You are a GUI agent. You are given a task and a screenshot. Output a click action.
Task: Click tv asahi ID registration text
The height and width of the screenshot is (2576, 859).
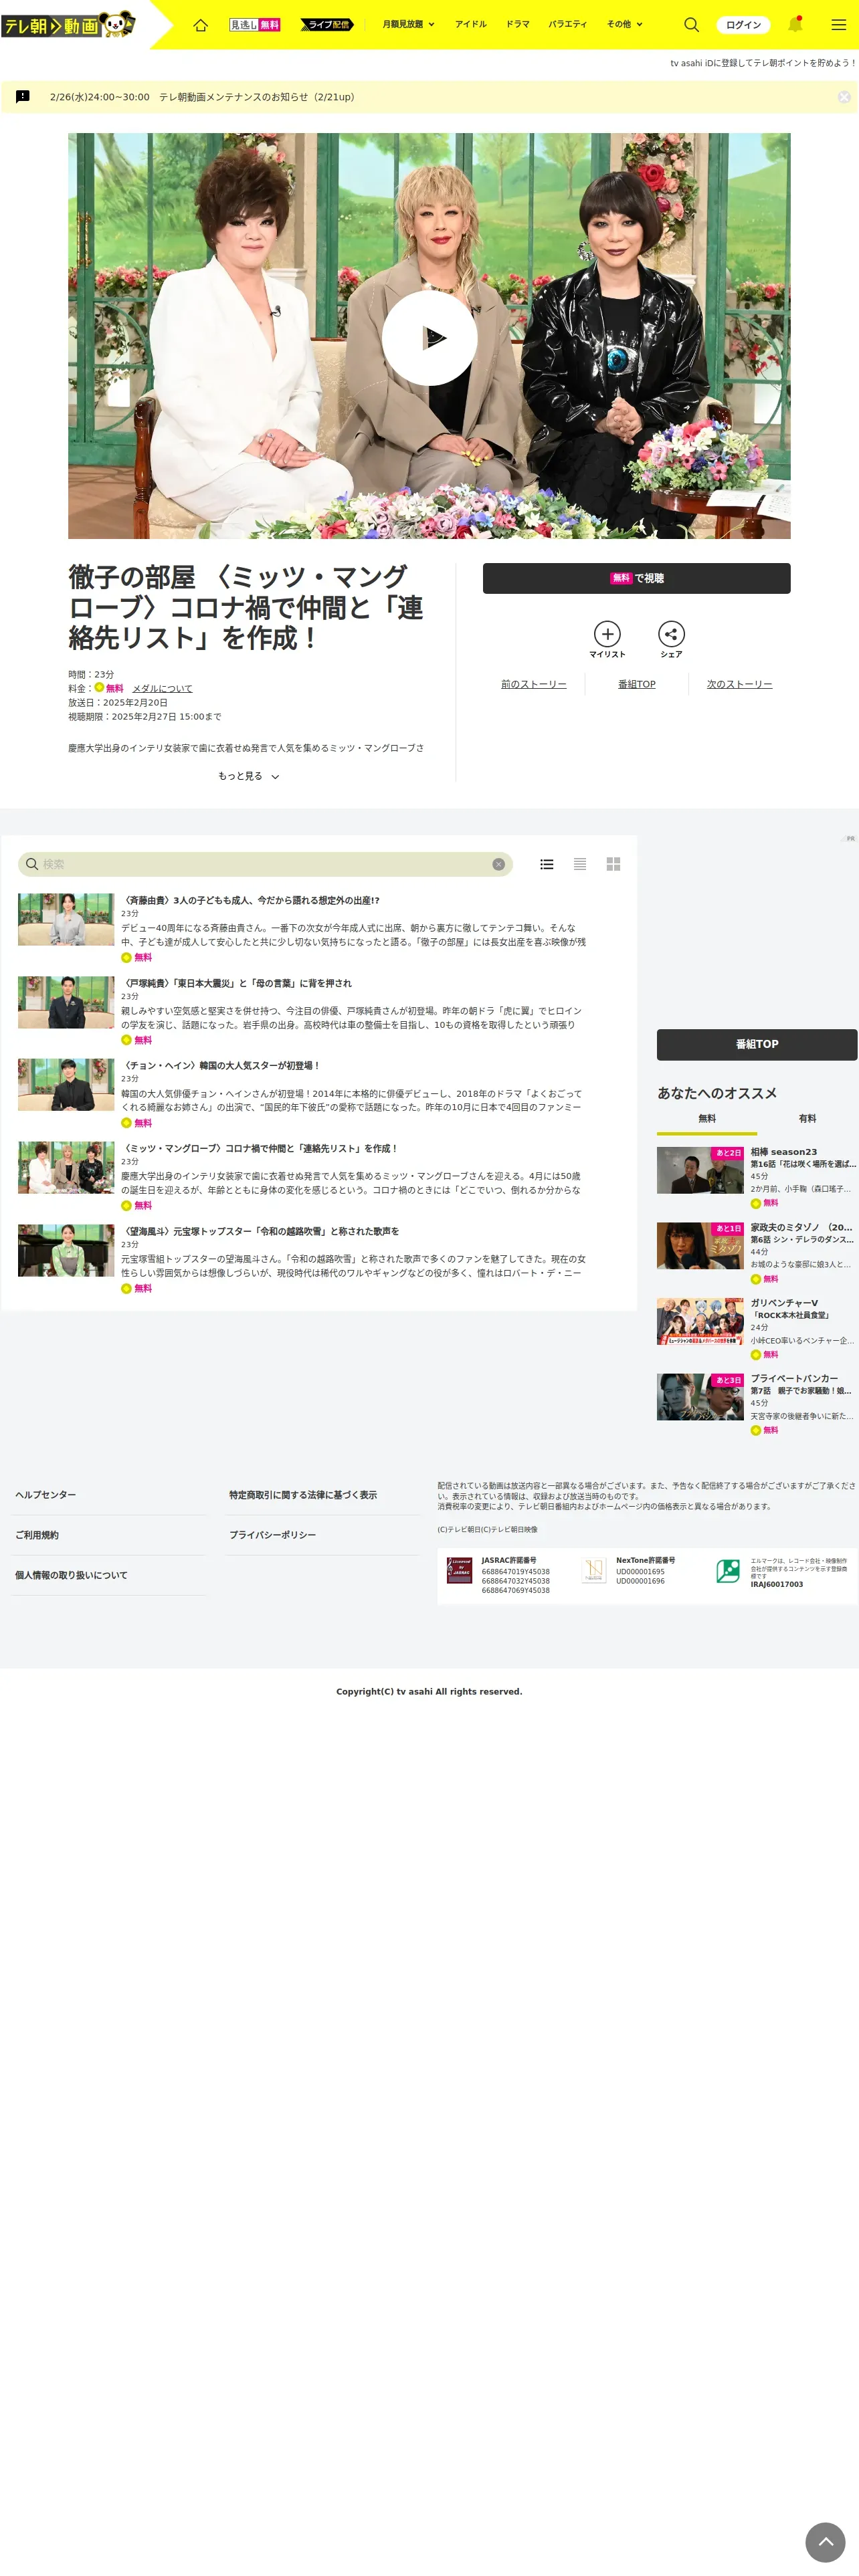[x=762, y=63]
